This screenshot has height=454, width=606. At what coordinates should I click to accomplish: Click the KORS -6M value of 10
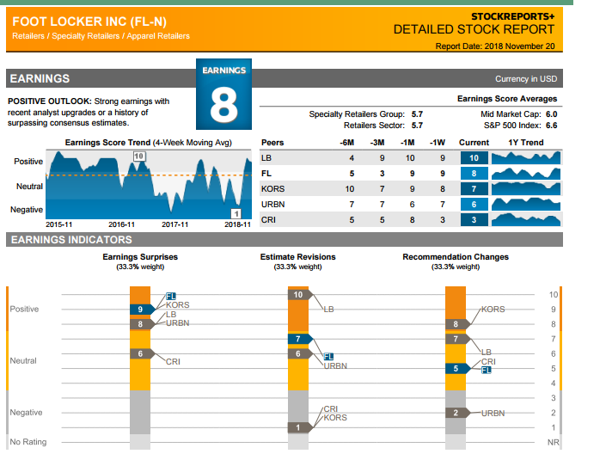[349, 188]
